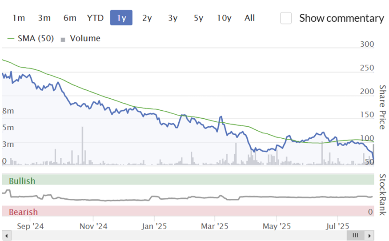Show year-to-date YTD range
The width and height of the screenshot is (389, 241).
pyautogui.click(x=95, y=18)
